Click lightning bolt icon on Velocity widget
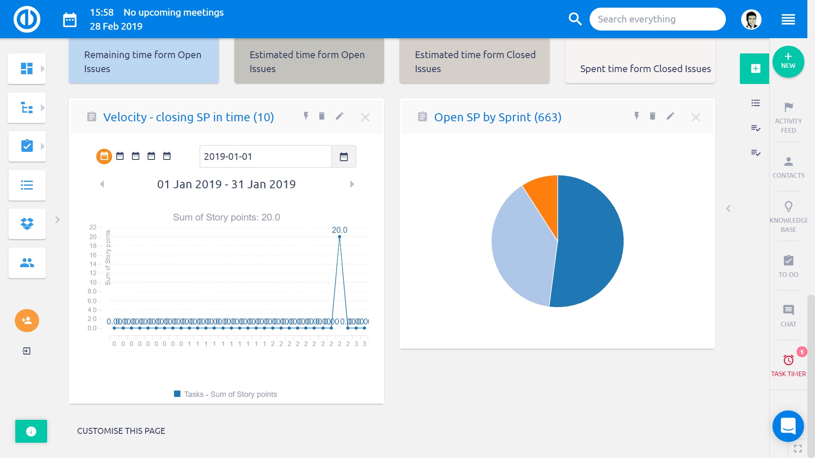Image resolution: width=815 pixels, height=458 pixels. [x=306, y=116]
